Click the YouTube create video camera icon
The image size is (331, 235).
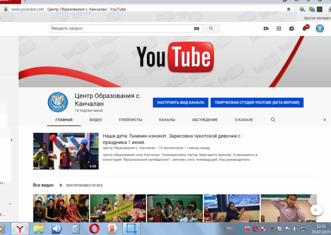[x=266, y=29]
